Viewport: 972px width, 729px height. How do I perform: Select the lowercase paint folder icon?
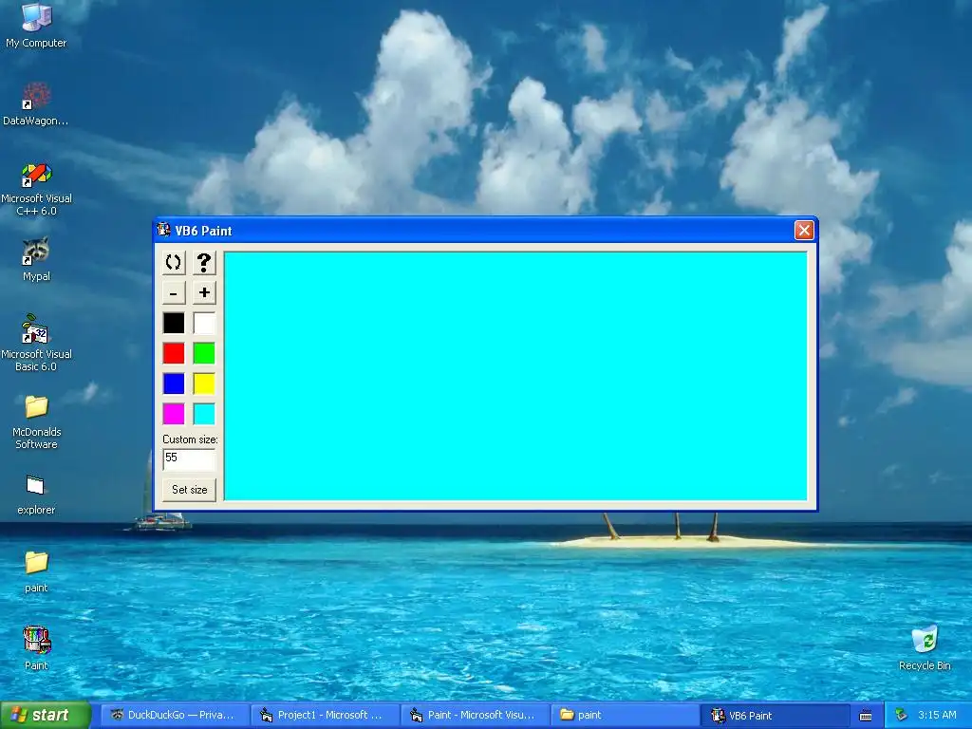[x=36, y=571]
